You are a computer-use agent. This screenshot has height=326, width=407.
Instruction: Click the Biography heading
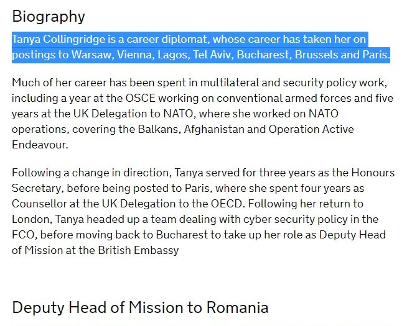pos(49,16)
